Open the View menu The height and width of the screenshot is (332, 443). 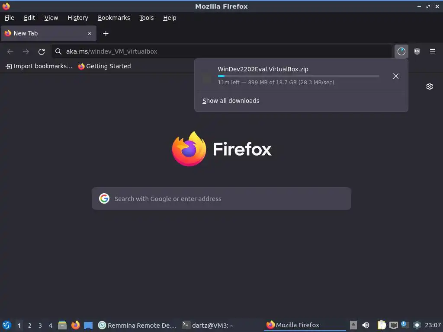click(51, 18)
